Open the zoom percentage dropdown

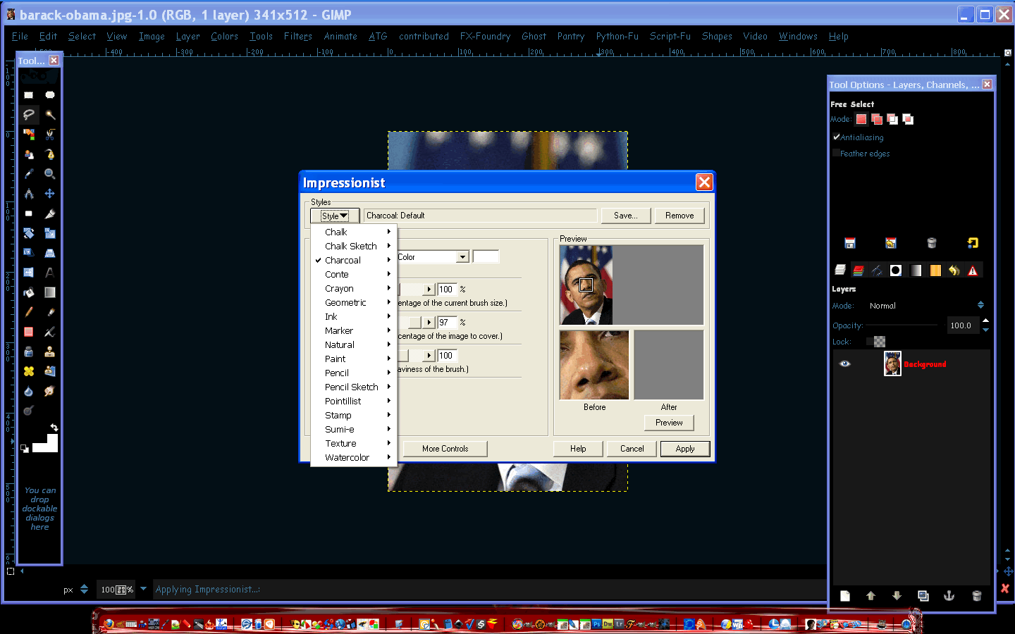point(143,589)
